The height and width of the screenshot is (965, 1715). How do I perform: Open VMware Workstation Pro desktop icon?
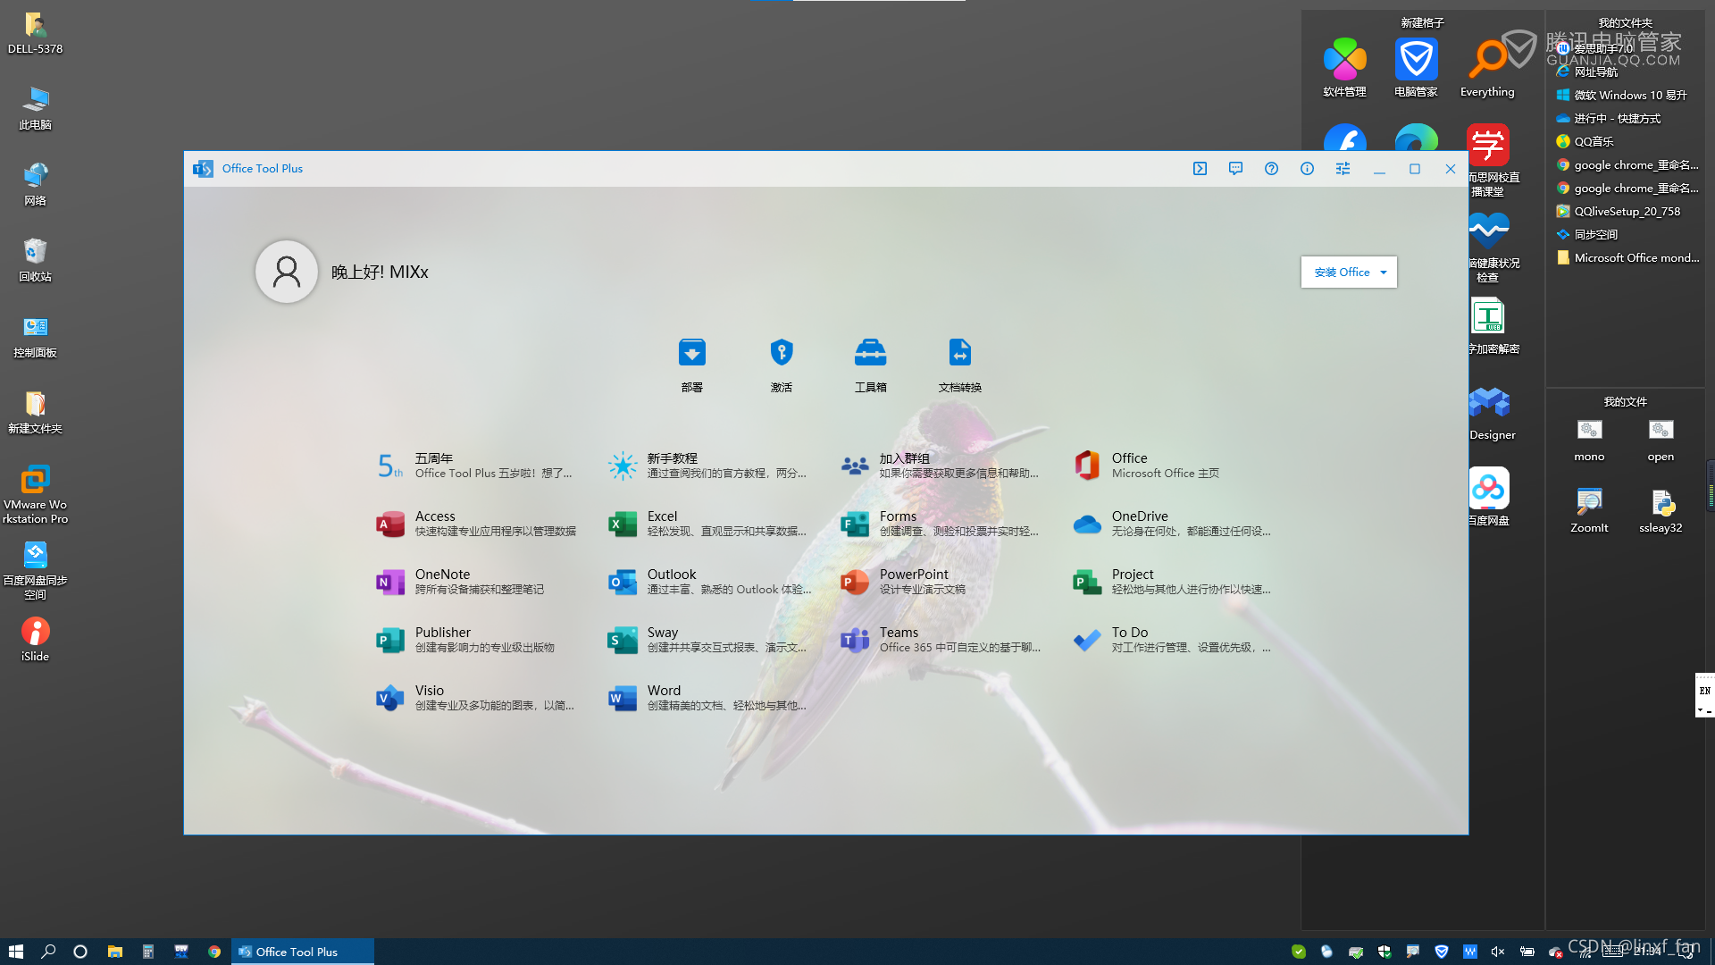(35, 494)
